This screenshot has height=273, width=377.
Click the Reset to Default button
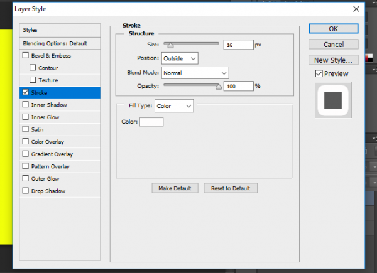pyautogui.click(x=231, y=188)
